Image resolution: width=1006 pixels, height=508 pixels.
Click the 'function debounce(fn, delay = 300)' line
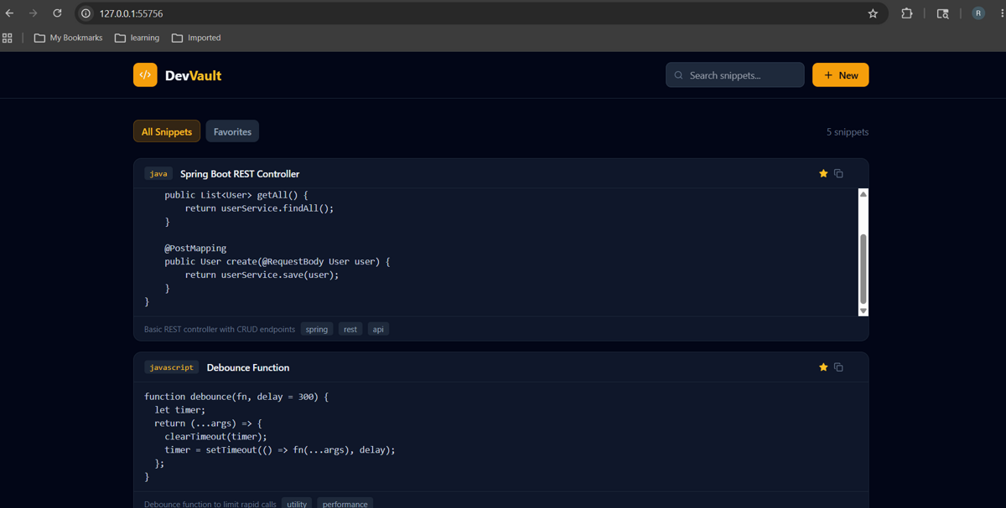click(x=236, y=397)
